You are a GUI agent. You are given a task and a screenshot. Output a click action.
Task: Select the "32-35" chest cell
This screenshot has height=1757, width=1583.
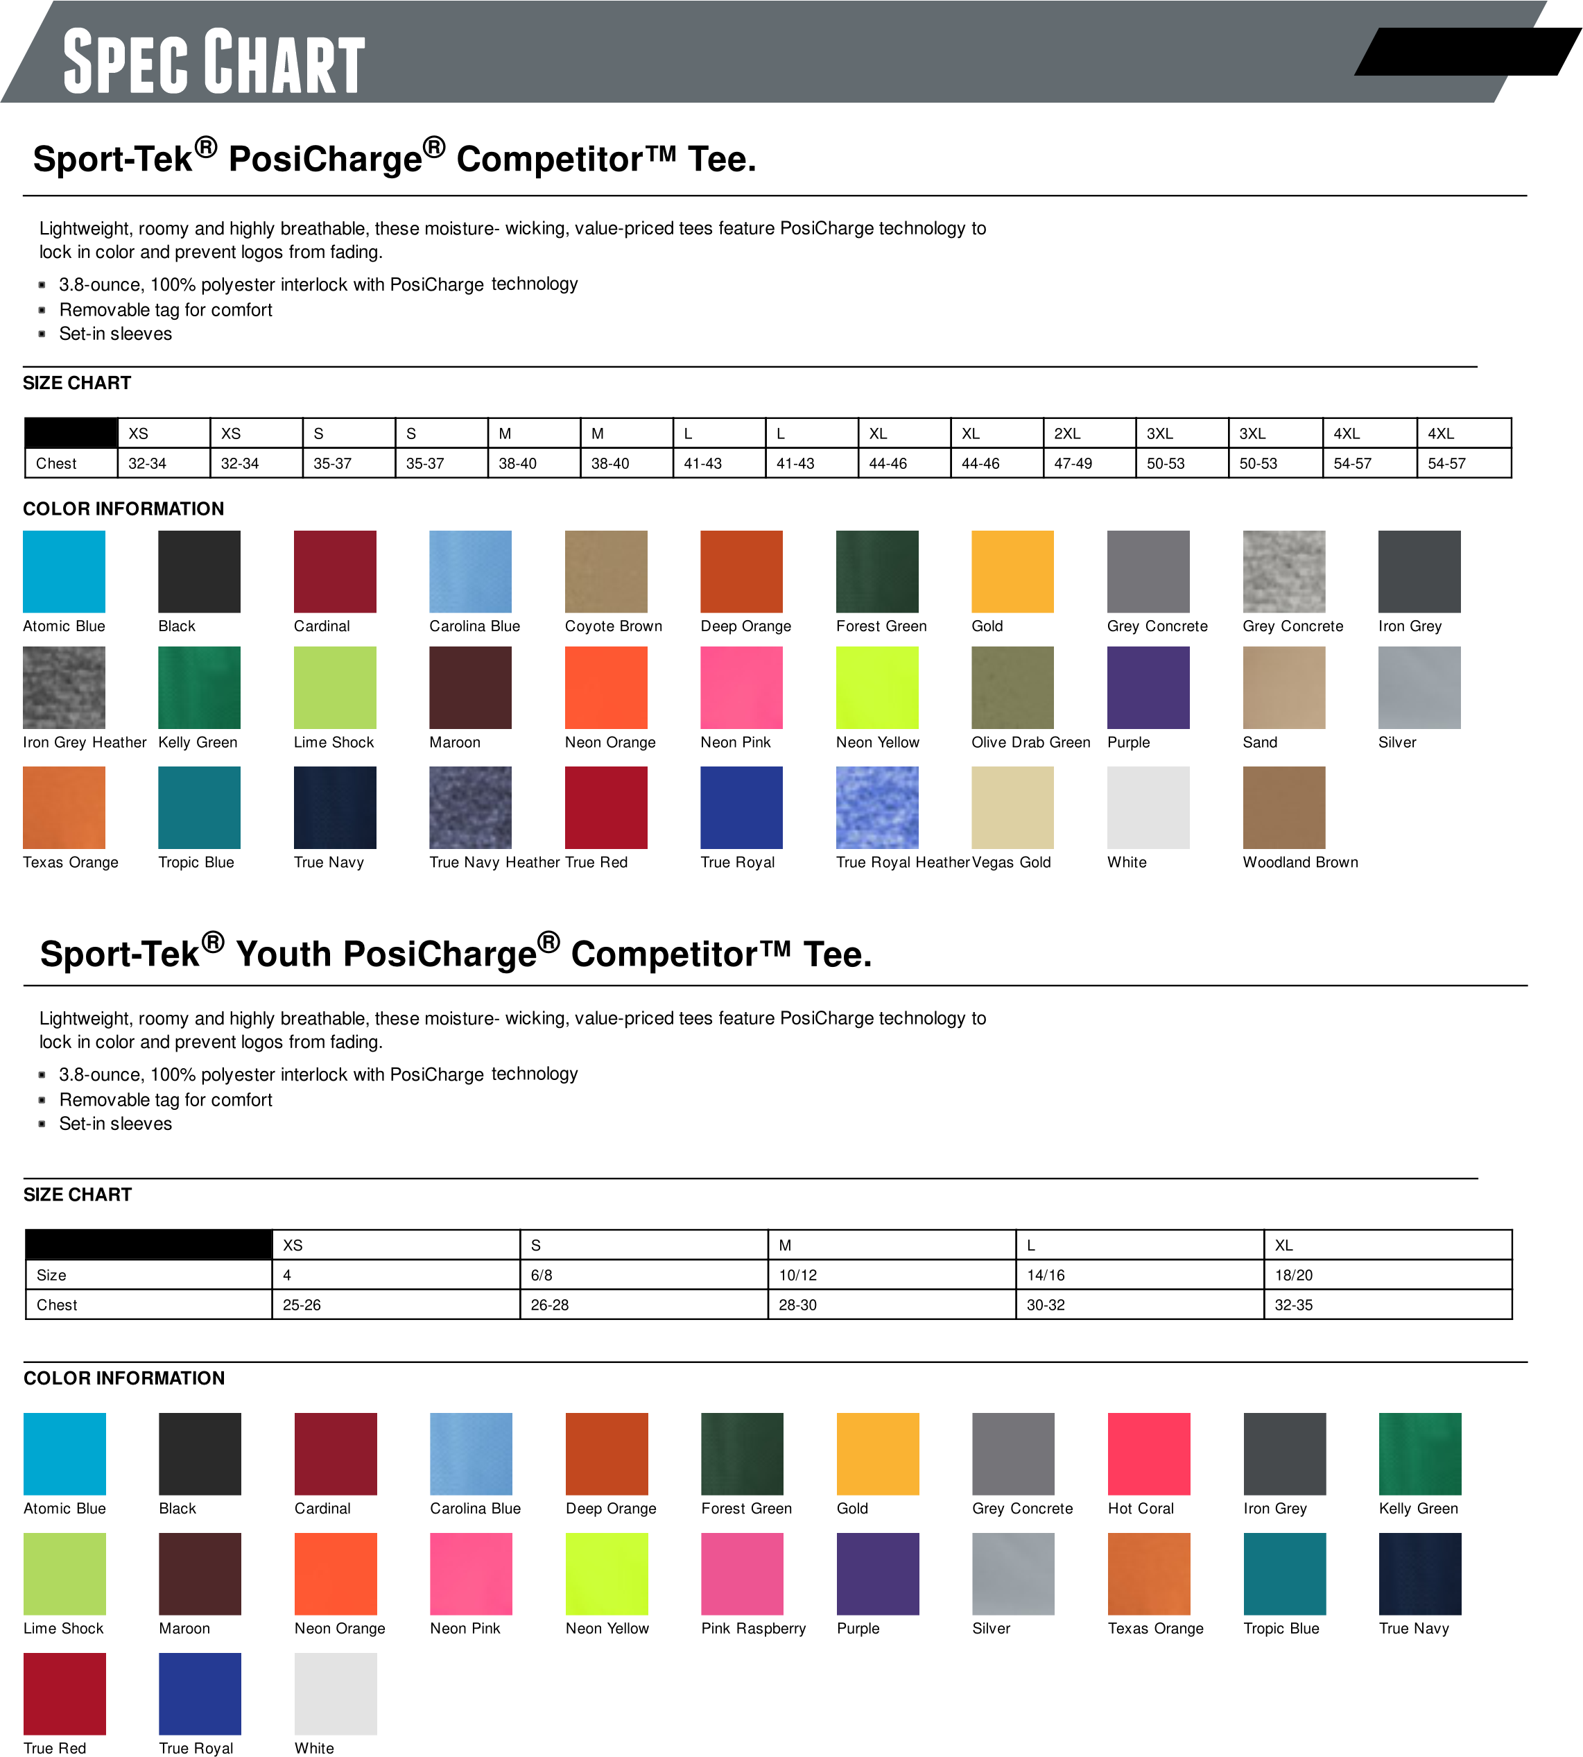pos(1388,1305)
